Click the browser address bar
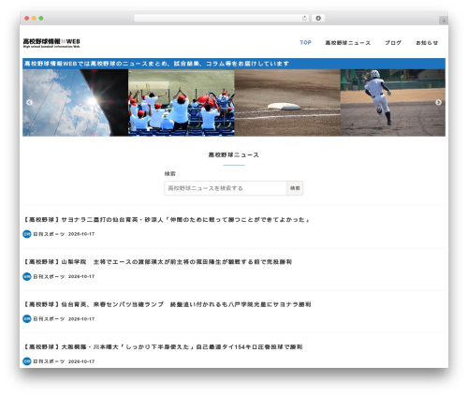Image resolution: width=468 pixels, height=396 pixels. click(x=222, y=18)
